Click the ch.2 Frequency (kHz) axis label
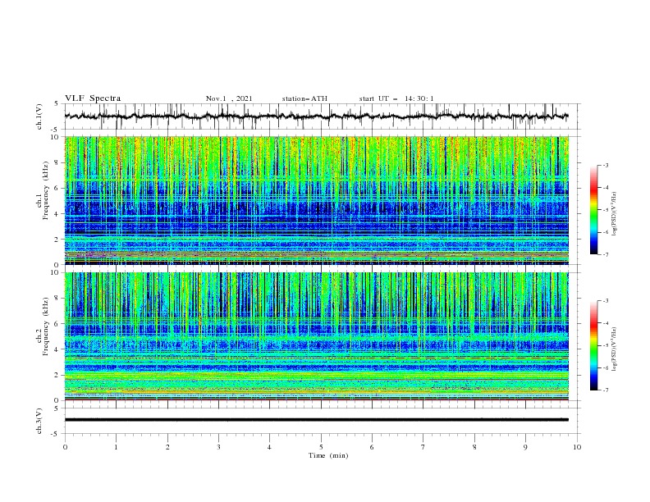Image resolution: width=650 pixels, height=502 pixels. pyautogui.click(x=43, y=326)
